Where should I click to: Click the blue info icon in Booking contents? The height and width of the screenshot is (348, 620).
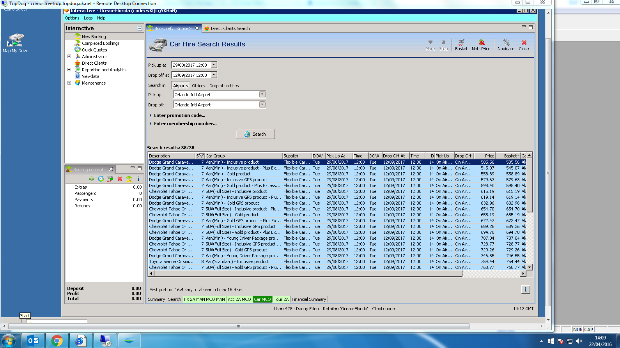click(x=138, y=179)
